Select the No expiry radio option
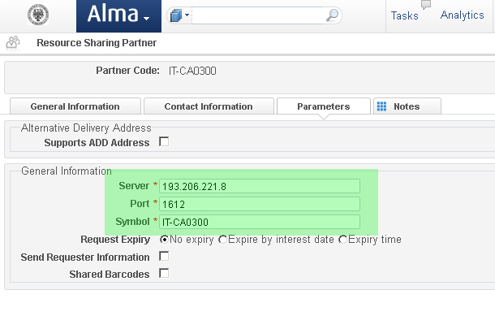Screen dimensions: 495x329 coord(164,240)
